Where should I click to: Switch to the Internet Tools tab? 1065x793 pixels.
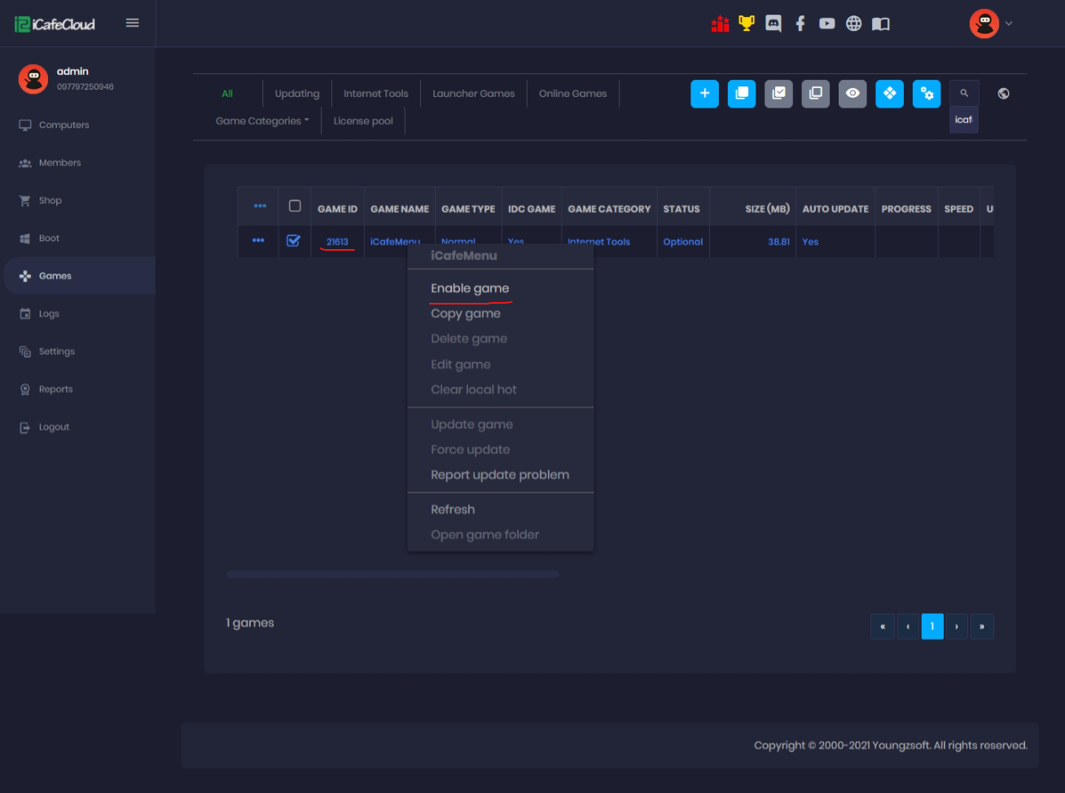click(x=375, y=94)
